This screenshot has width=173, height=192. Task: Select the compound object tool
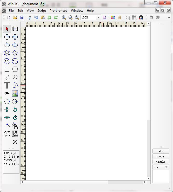click(x=15, y=134)
